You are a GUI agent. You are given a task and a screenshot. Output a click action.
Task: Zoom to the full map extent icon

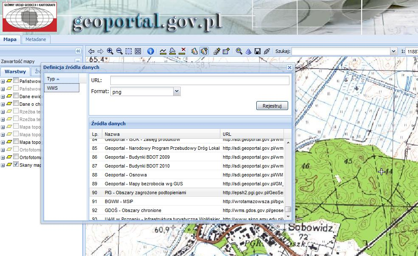coord(138,51)
